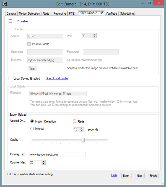Increase Counter Max with up arrow

pos(43,162)
